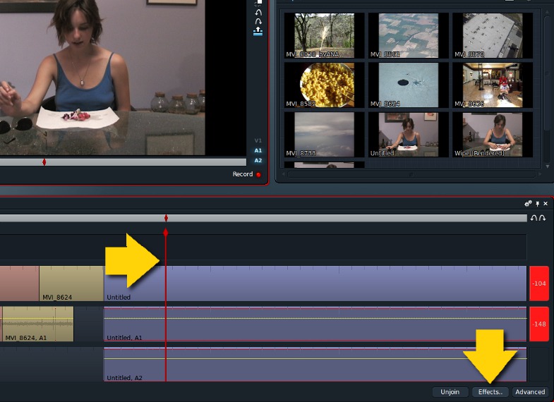Click the red playhead marker on timeline ruler

pos(166,232)
